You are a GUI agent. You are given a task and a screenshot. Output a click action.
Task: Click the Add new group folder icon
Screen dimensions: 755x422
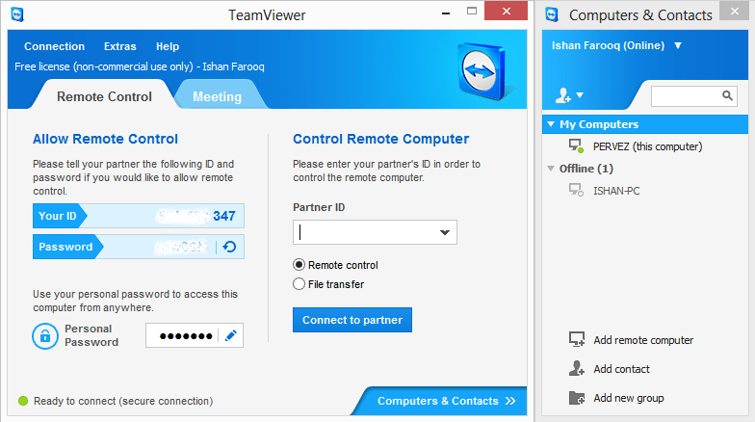[x=576, y=398]
